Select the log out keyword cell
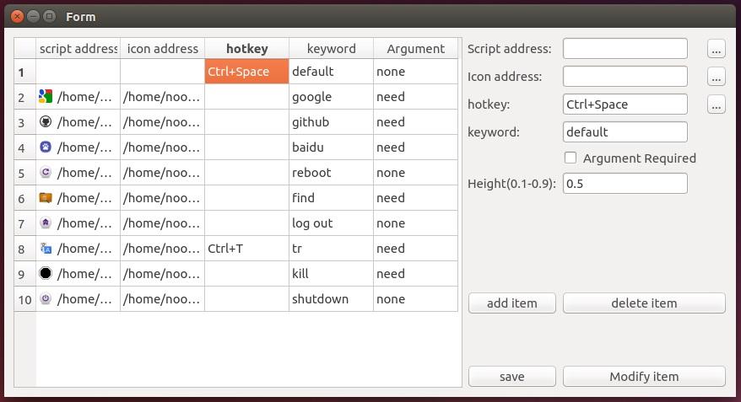741x402 pixels. [x=332, y=222]
